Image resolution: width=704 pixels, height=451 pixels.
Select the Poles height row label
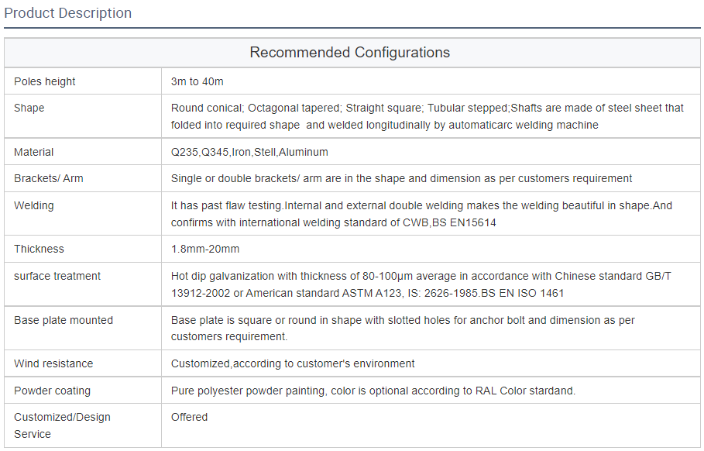(x=45, y=81)
